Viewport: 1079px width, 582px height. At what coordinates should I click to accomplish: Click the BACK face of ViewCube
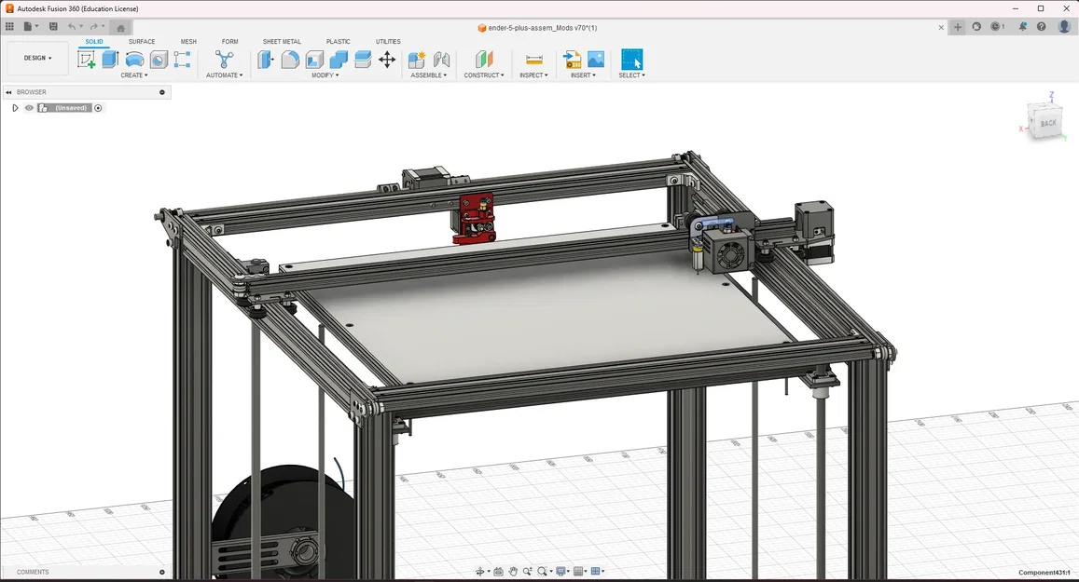[x=1048, y=124]
